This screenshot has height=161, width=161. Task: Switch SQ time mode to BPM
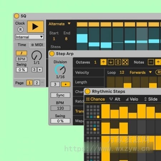[21, 59]
